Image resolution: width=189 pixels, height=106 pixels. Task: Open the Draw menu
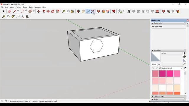point(25,7)
